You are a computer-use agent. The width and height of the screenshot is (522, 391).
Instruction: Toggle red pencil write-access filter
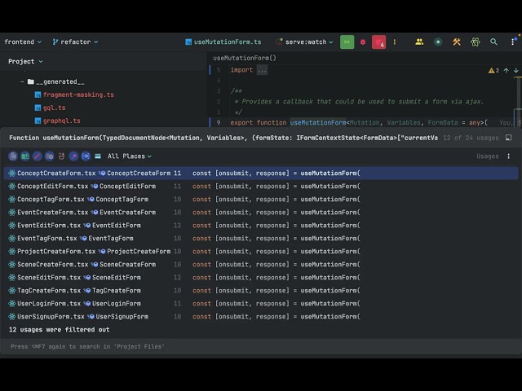tap(37, 156)
